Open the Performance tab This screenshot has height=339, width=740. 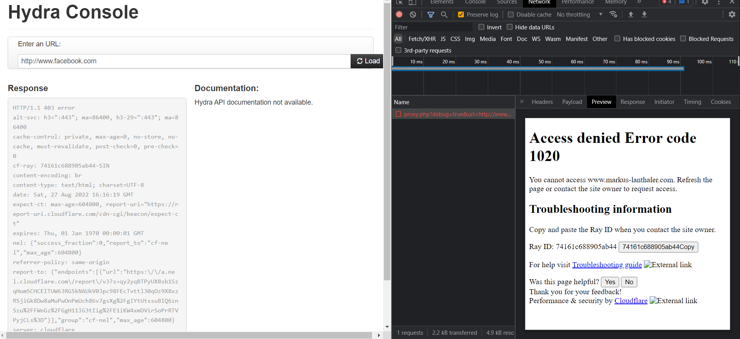[x=577, y=2]
